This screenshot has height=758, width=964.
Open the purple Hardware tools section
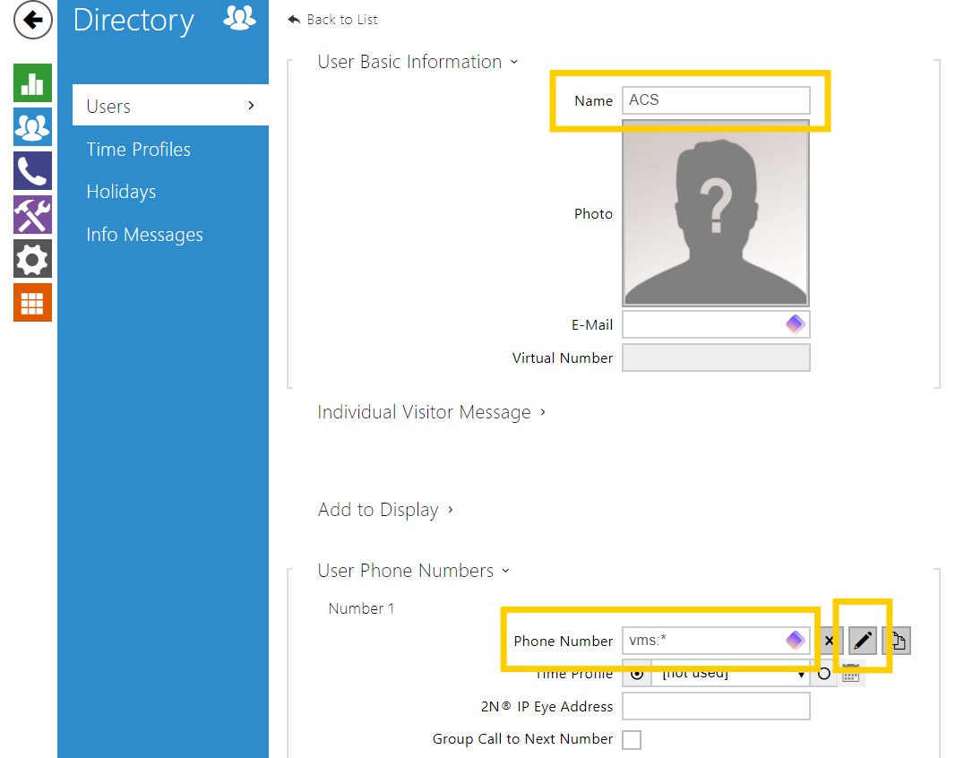[32, 215]
